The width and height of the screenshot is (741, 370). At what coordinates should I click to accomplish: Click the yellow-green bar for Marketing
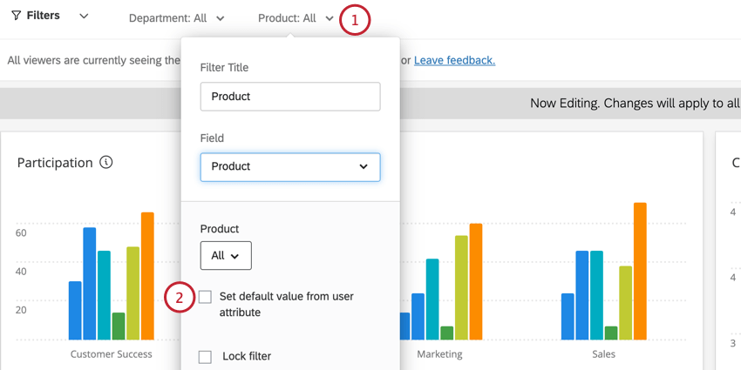461,287
